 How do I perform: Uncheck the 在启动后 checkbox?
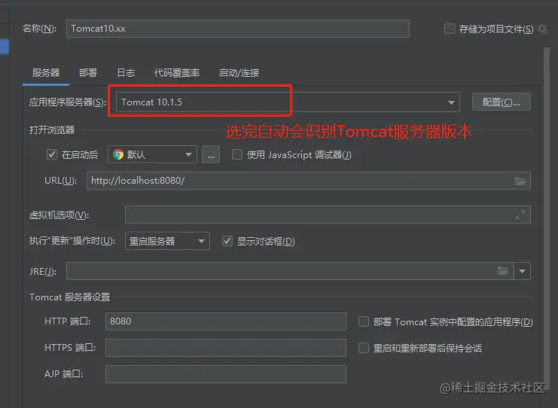tap(52, 154)
